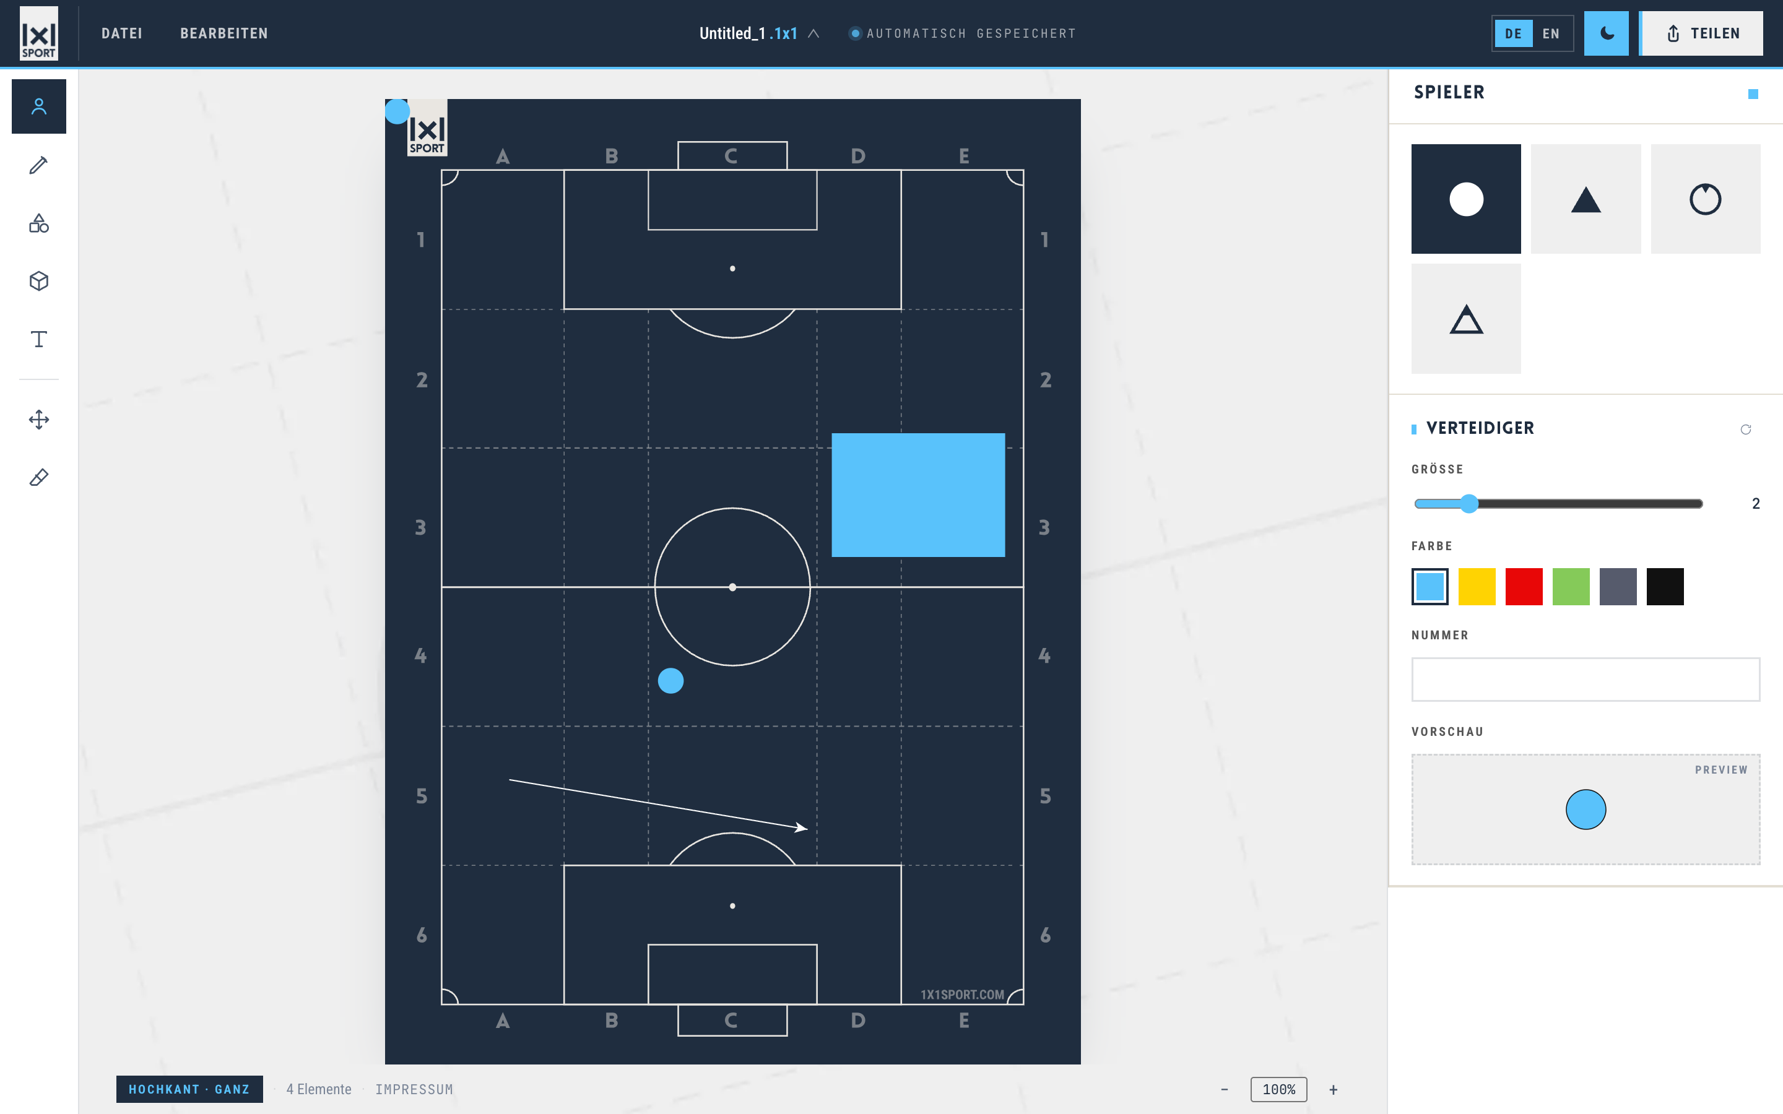The height and width of the screenshot is (1114, 1783).
Task: Open the 3D cube objects tool
Action: [x=39, y=282]
